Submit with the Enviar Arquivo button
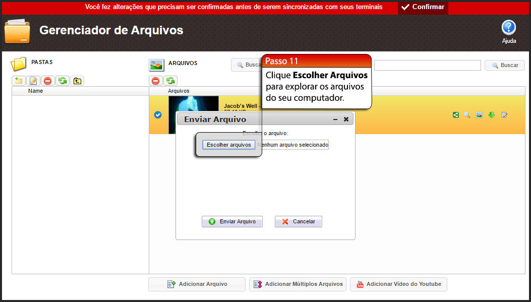531x302 pixels. (x=232, y=221)
